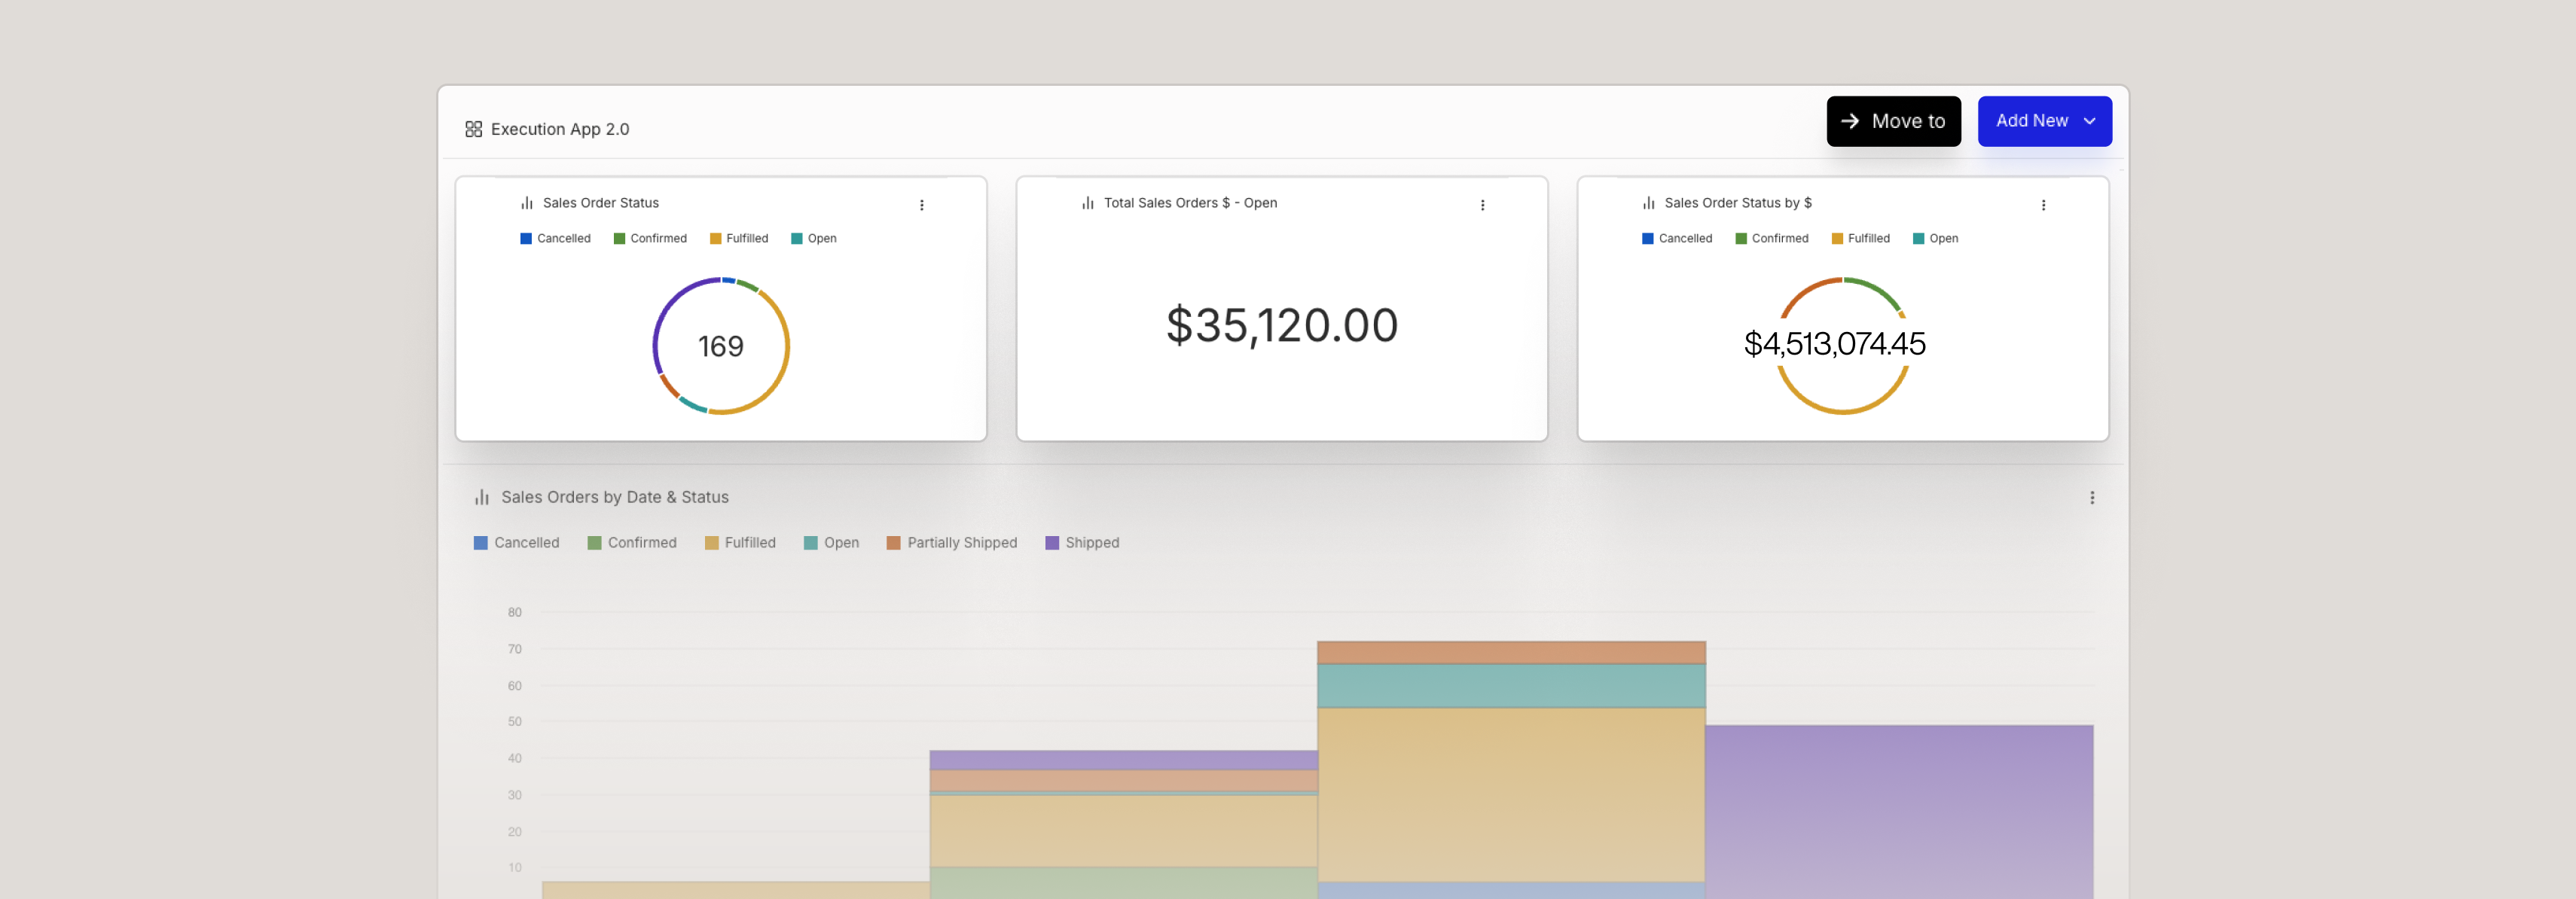Click the Sales Order Status by $ title

click(x=1738, y=203)
